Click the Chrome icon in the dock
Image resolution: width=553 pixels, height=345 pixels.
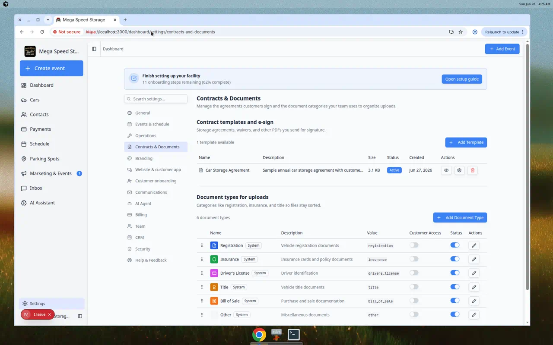(259, 335)
